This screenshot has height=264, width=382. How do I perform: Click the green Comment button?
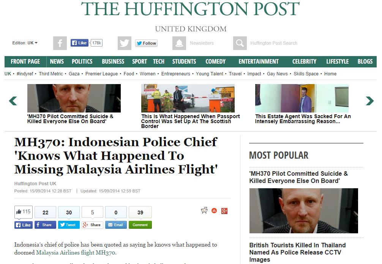coord(140,225)
